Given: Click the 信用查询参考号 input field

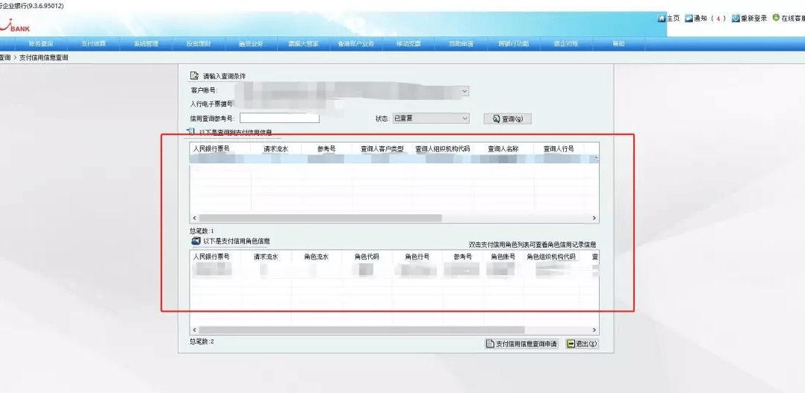Looking at the screenshot, I should click(279, 119).
